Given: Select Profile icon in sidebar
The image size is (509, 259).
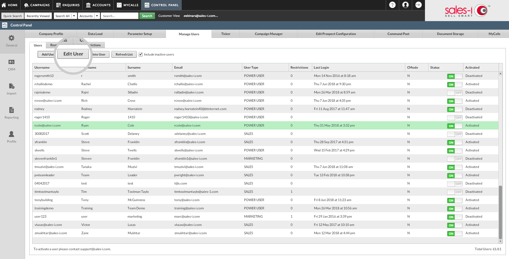Looking at the screenshot, I should click(x=11, y=134).
